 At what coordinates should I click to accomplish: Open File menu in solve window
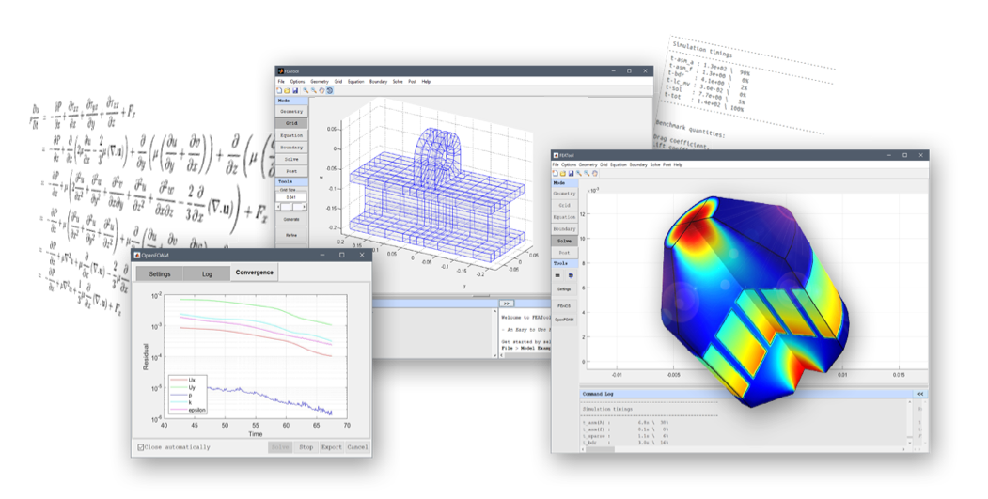556,164
